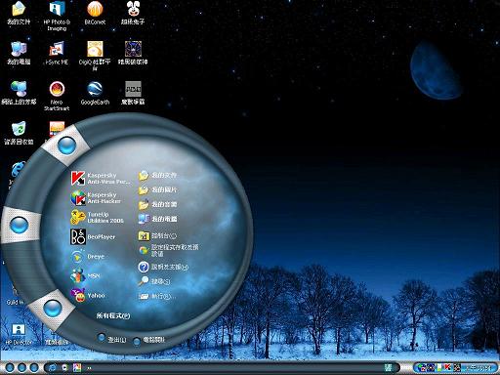Viewport: 500px width, 375px height.
Task: Click the upper blue orb on menu ring
Action: tap(66, 146)
